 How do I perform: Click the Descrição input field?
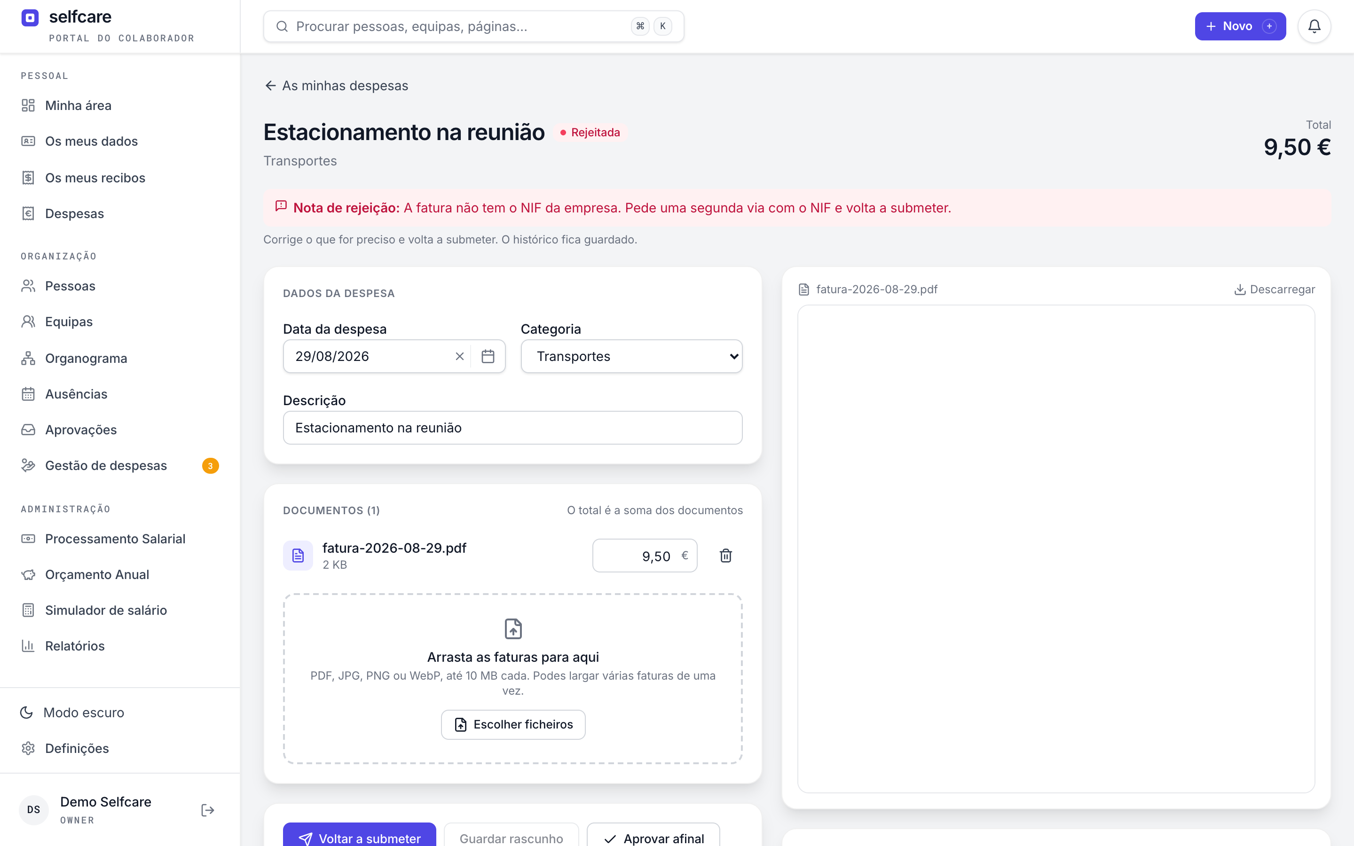[x=512, y=428]
